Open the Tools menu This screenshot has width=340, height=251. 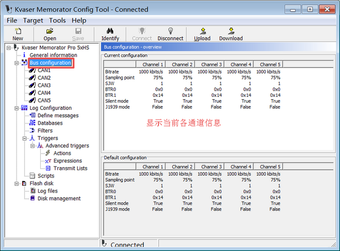coord(57,20)
